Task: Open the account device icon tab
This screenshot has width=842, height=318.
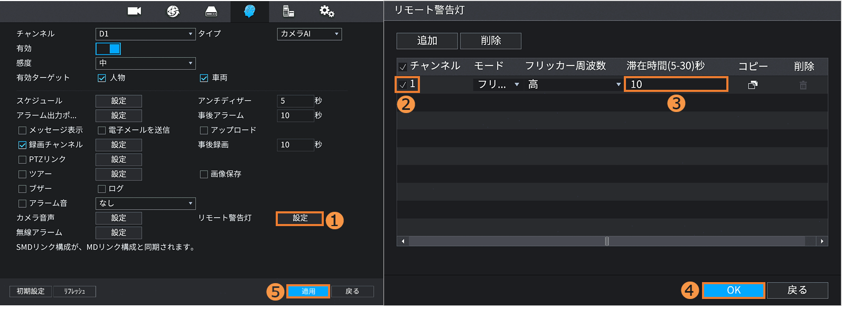Action: (288, 11)
